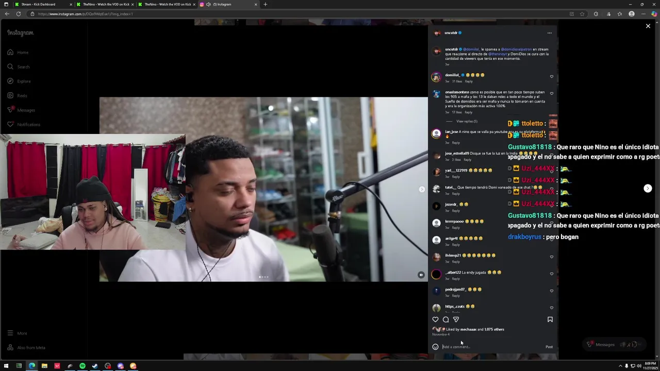Like https_coats comment with heart
This screenshot has width=660, height=371.
551,308
